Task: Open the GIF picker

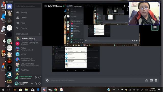Action: pyautogui.click(x=151, y=80)
